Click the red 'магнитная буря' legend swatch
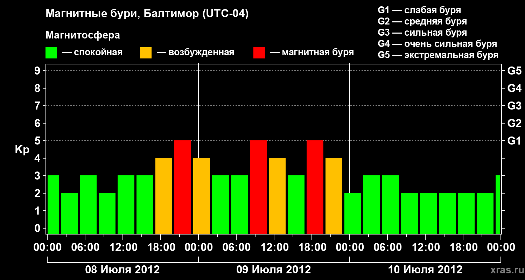 click(x=259, y=53)
